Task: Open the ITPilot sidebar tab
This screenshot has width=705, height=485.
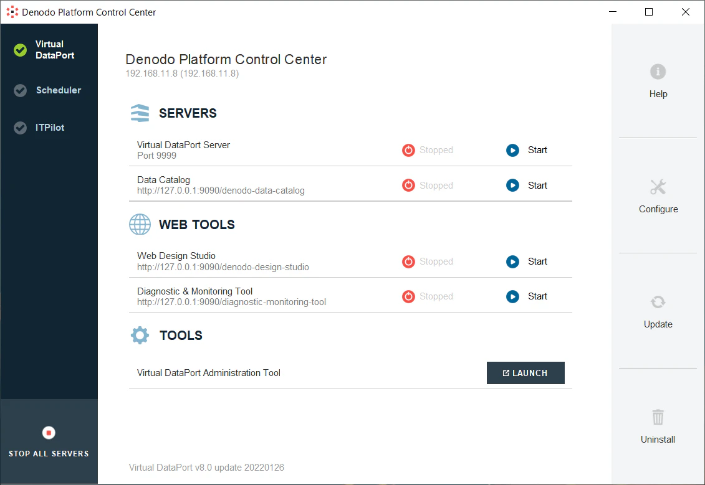Action: pyautogui.click(x=49, y=128)
